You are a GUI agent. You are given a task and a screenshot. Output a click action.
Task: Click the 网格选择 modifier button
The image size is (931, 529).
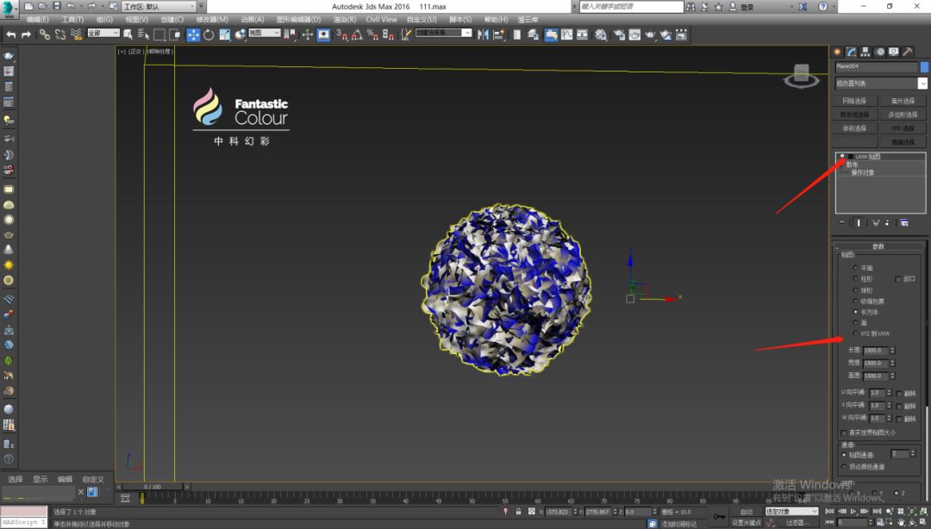pos(854,101)
